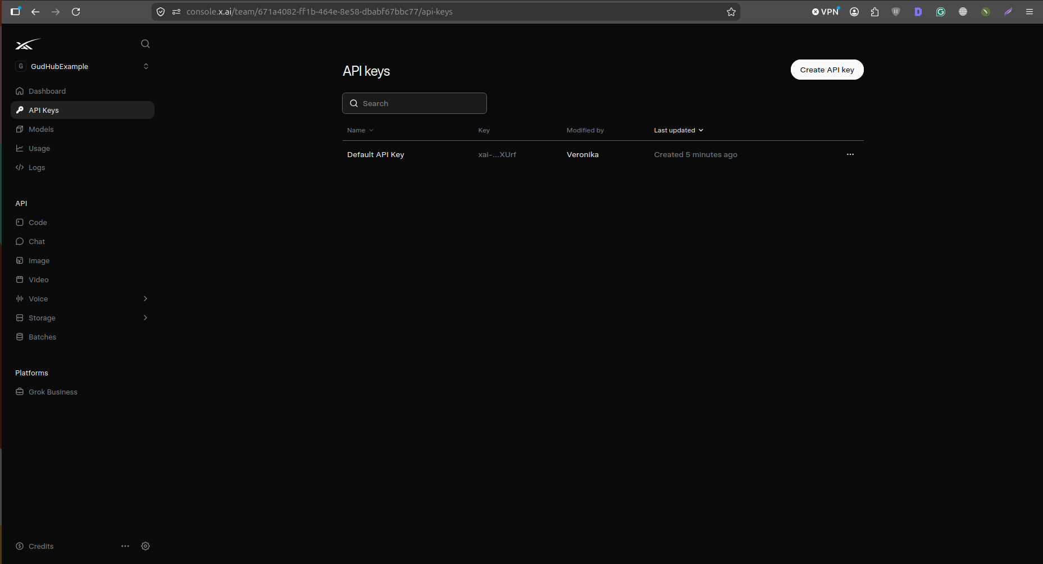This screenshot has height=564, width=1043.
Task: Expand the Voice submenu chevron
Action: [145, 299]
